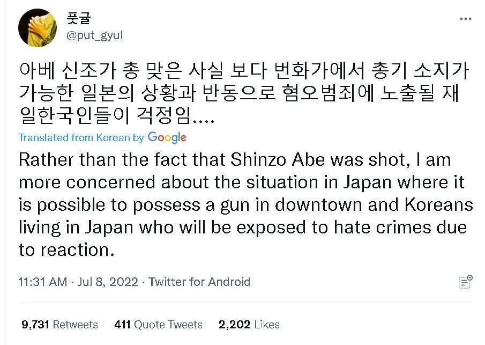Click the display name 풋귤
This screenshot has width=485, height=345.
[79, 18]
